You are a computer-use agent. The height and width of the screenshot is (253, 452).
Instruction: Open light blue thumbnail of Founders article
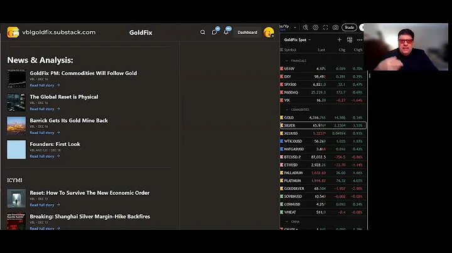16,150
